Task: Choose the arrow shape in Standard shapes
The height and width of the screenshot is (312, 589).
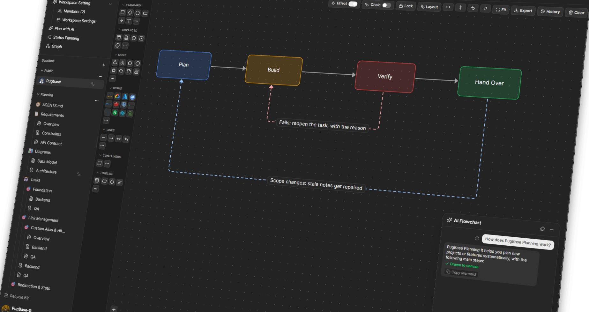Action: pos(121,20)
